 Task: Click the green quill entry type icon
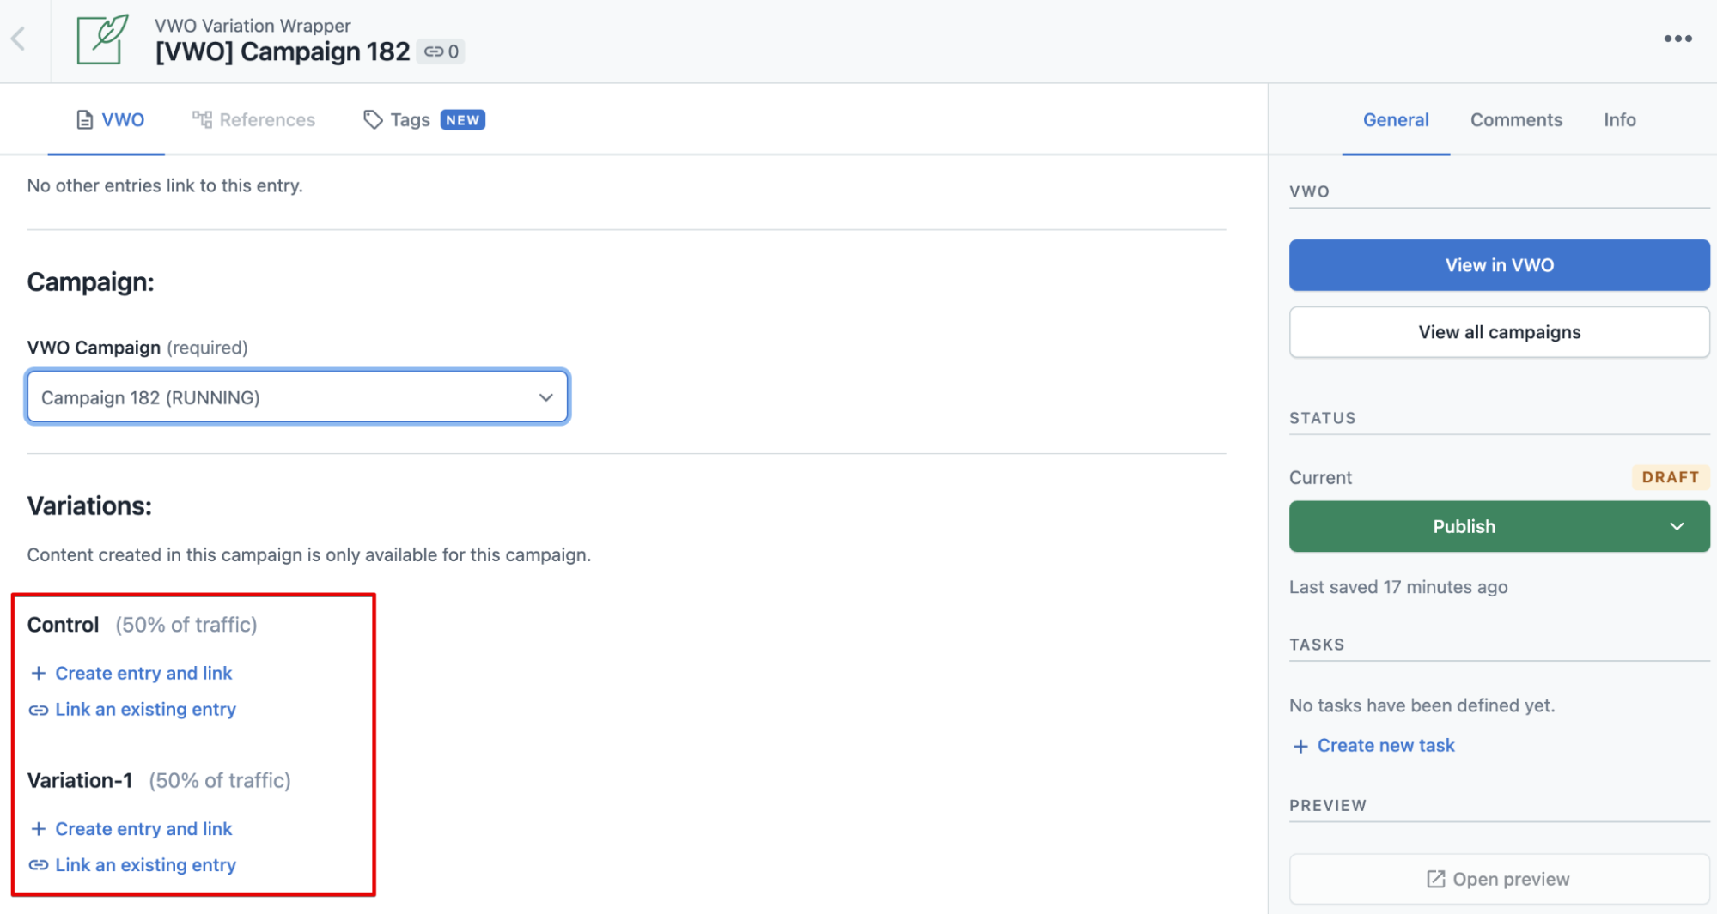click(102, 39)
